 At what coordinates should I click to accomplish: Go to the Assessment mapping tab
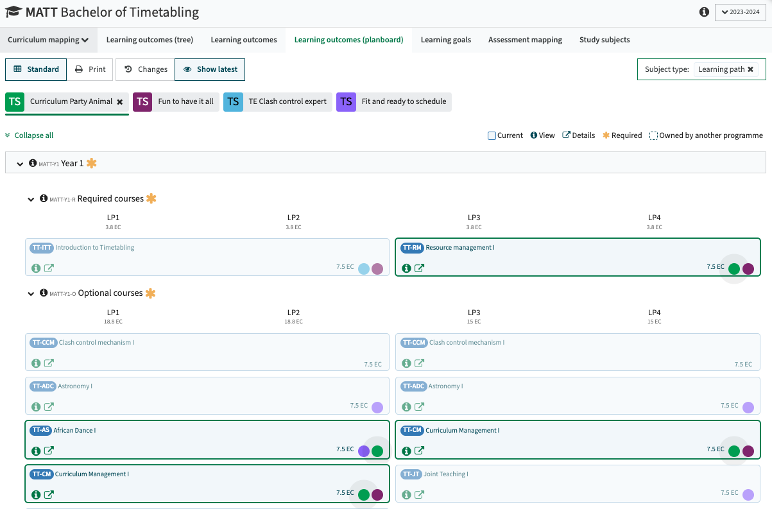coord(525,40)
